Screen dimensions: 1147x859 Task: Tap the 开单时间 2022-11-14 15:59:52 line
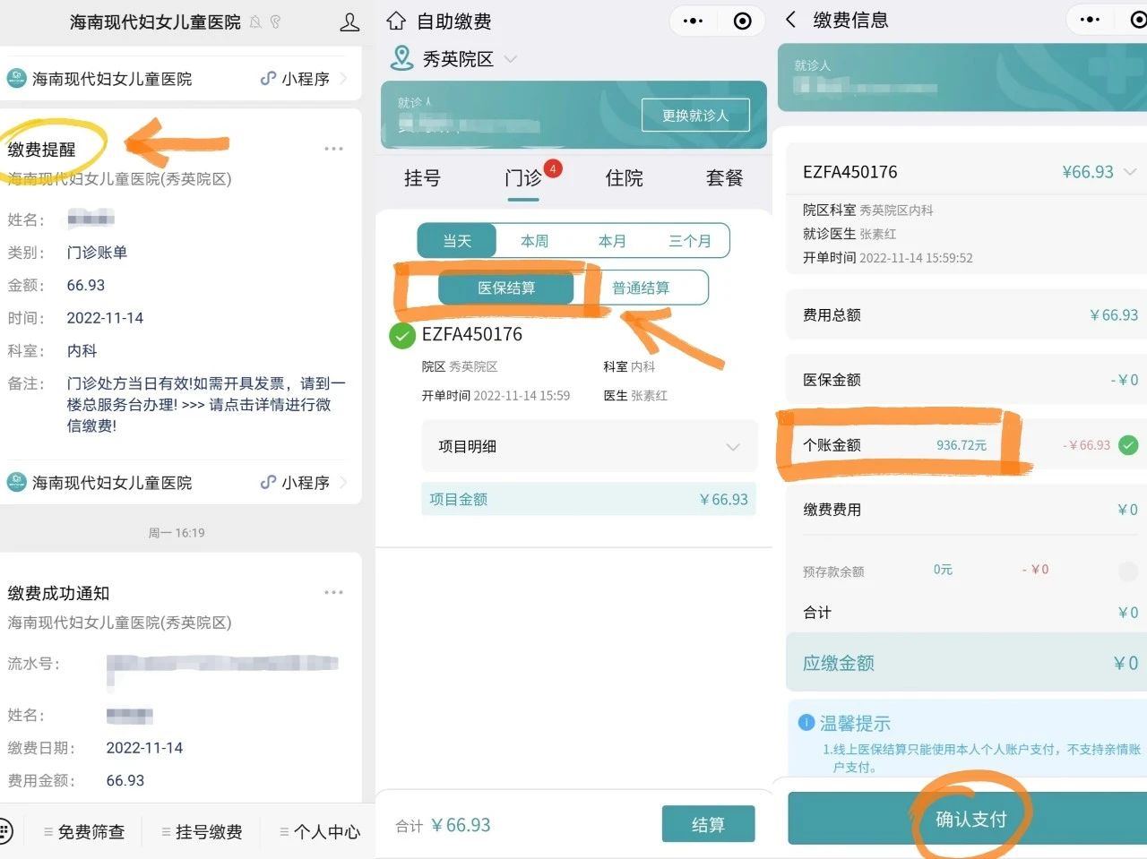(888, 258)
